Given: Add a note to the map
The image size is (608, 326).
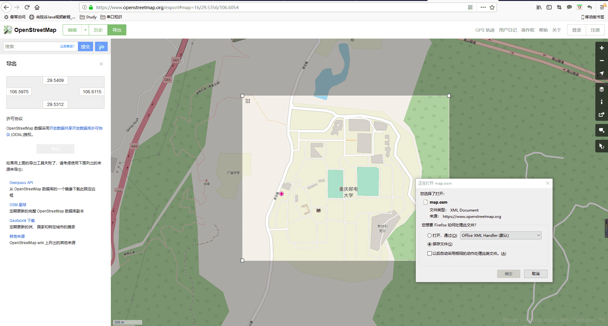Looking at the screenshot, I should click(x=602, y=130).
